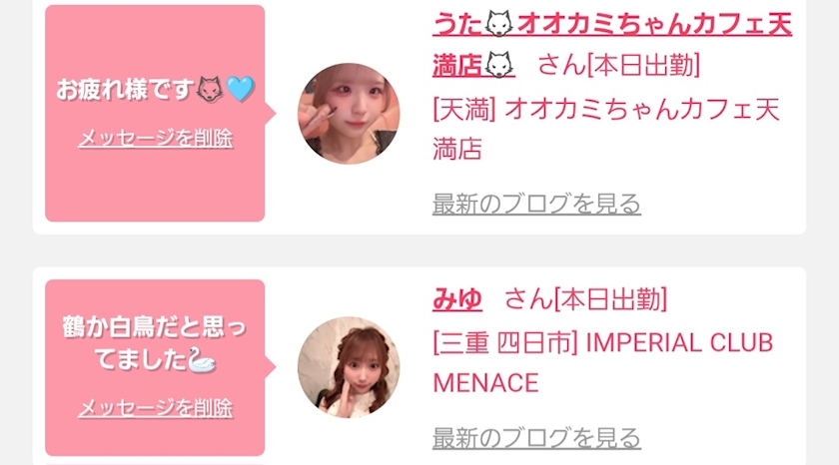Select the 鶴か白鳥だと思ってました message text
The width and height of the screenshot is (839, 465).
point(155,343)
